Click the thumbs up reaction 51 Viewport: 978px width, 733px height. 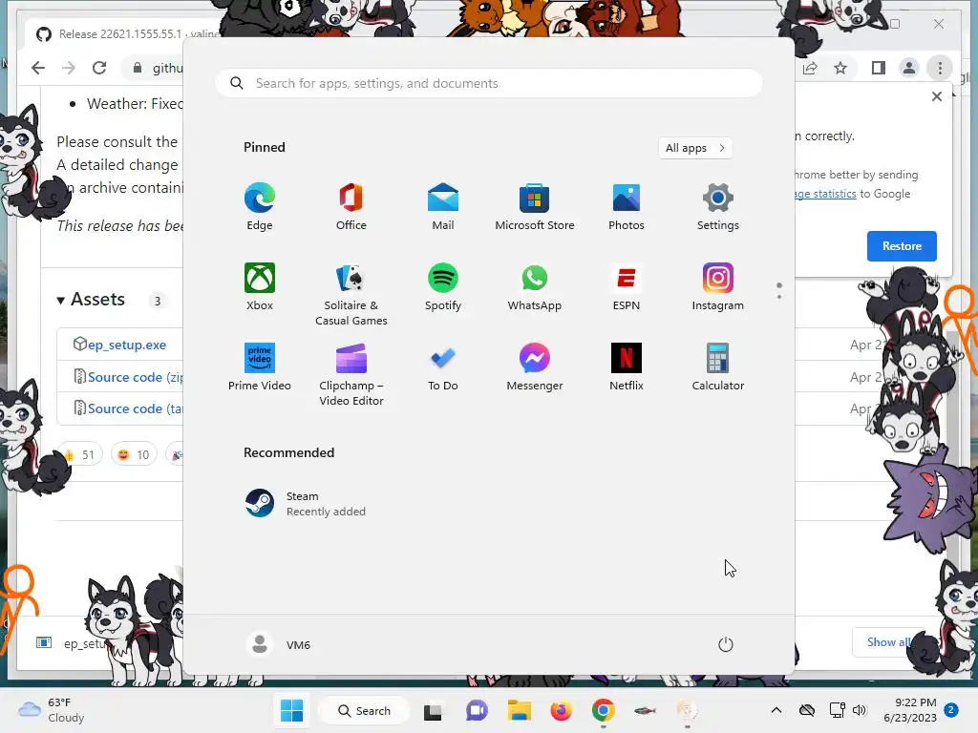(x=80, y=454)
